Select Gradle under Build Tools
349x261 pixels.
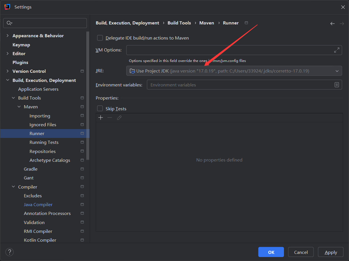[31, 169]
